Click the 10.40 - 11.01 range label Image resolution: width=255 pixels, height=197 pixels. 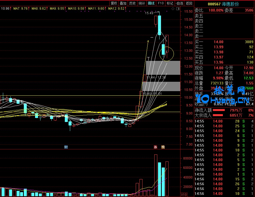click(x=152, y=94)
